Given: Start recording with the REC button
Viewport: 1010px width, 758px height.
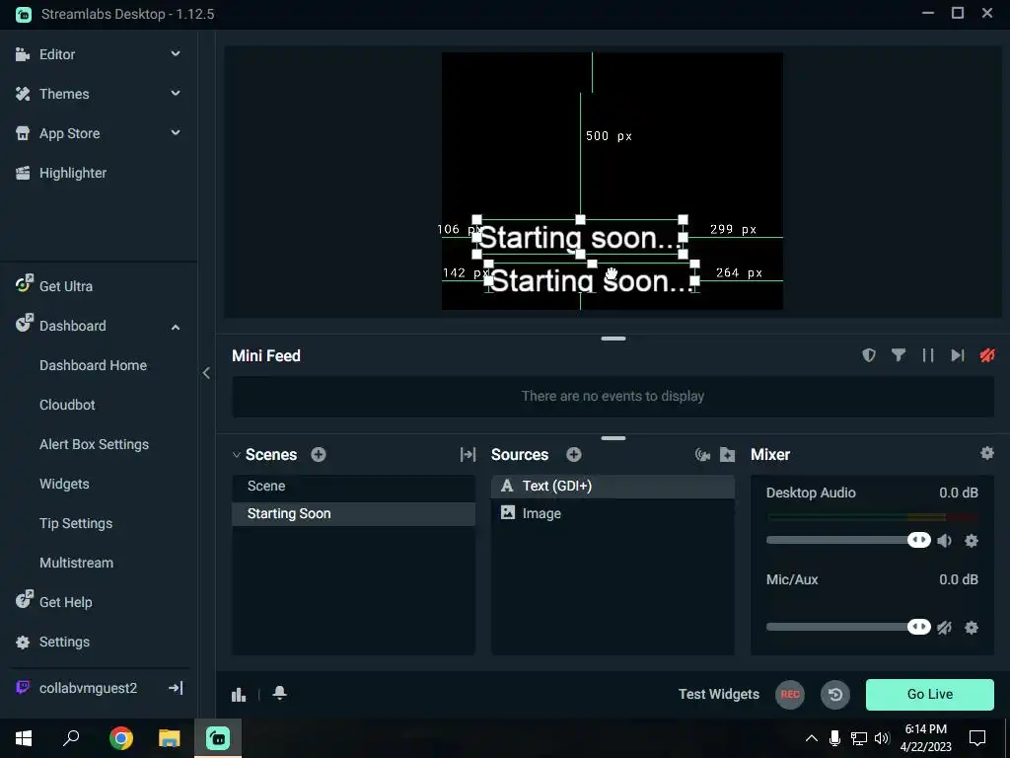Looking at the screenshot, I should pos(790,694).
